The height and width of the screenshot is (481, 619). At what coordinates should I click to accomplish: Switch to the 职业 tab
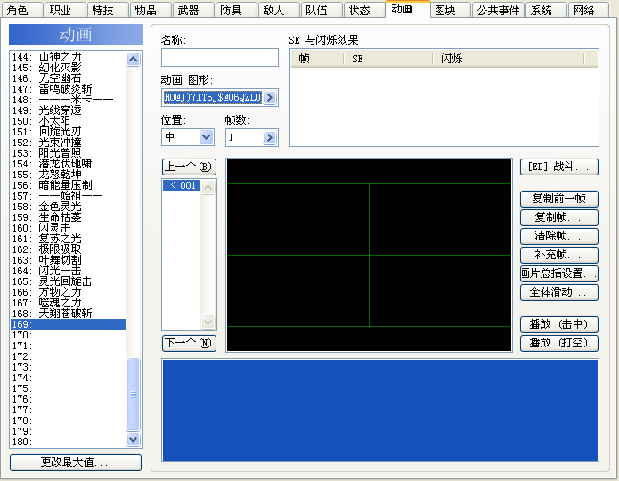(x=65, y=10)
